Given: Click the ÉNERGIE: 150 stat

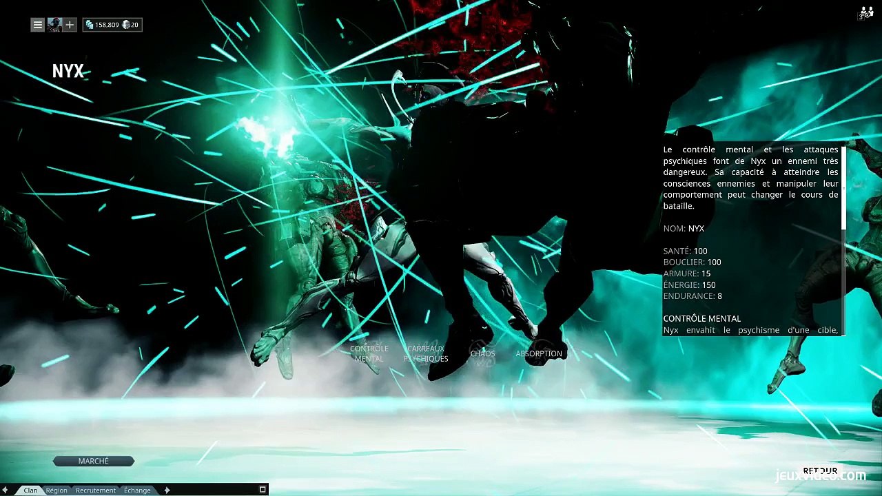Looking at the screenshot, I should point(689,285).
